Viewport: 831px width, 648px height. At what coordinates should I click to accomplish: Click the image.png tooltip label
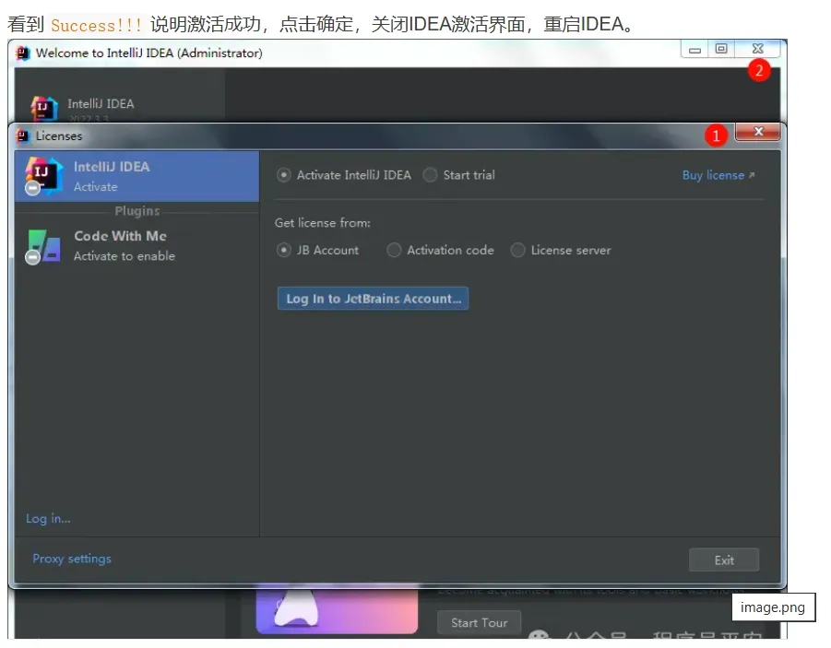pos(773,607)
